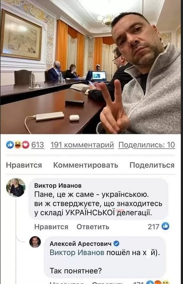
Task: Tap the Поделиться button
Action: 152,165
